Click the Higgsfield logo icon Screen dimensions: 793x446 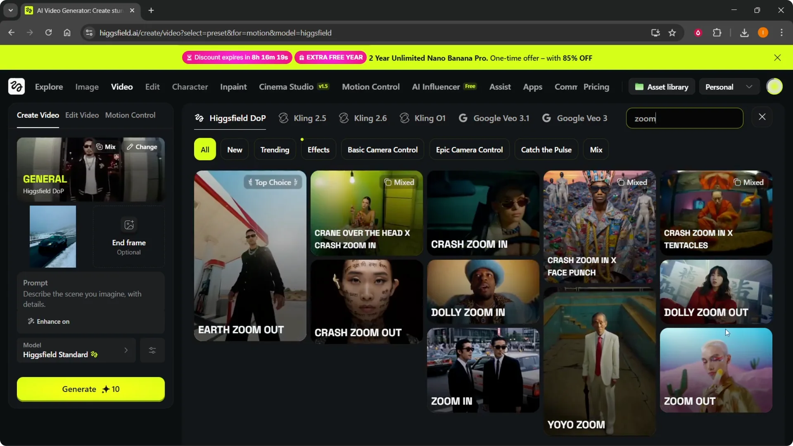[17, 87]
